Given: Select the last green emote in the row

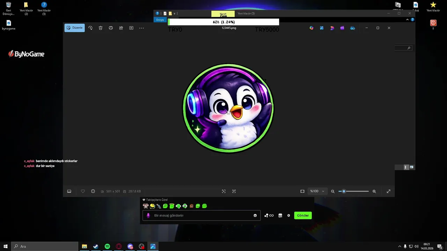Looking at the screenshot, I should click(205, 206).
